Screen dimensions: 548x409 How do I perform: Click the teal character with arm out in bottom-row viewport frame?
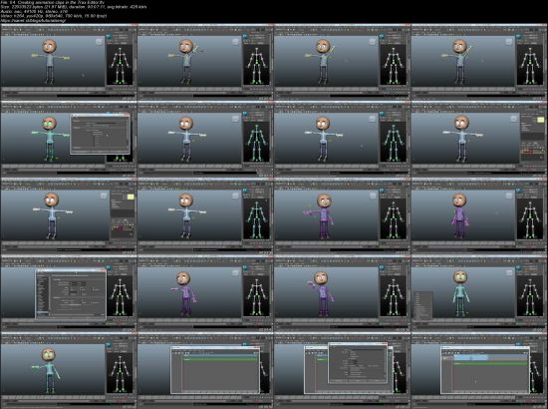click(48, 369)
